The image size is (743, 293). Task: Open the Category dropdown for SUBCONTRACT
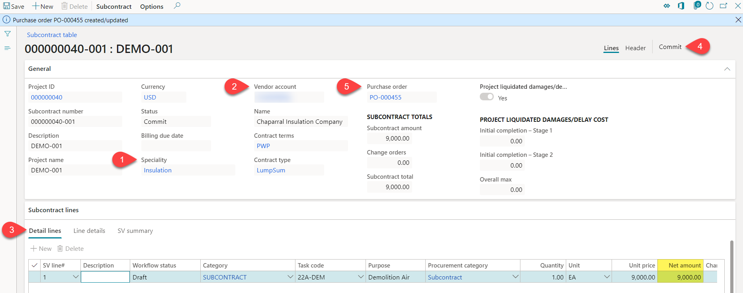click(x=290, y=277)
